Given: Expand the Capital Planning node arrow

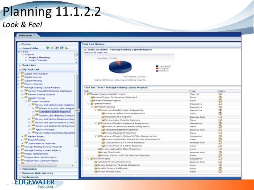Looking at the screenshot, I should (18, 81).
